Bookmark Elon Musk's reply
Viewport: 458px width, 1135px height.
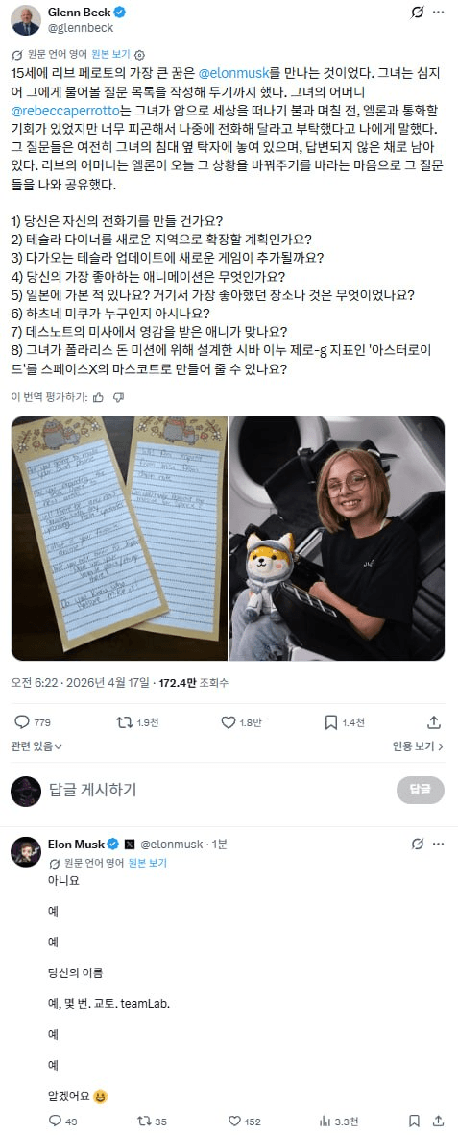pyautogui.click(x=414, y=1122)
